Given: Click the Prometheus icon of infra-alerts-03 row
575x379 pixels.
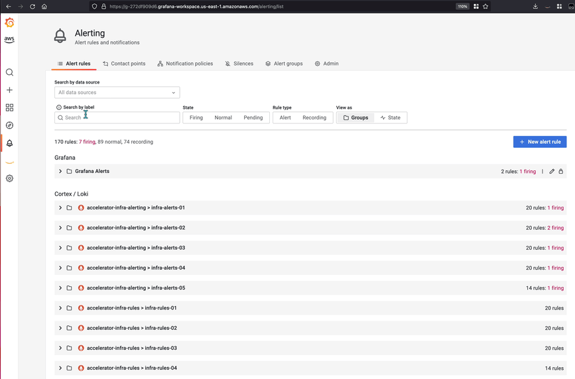Looking at the screenshot, I should click(81, 248).
